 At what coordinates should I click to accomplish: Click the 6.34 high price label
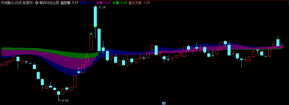[102, 7]
